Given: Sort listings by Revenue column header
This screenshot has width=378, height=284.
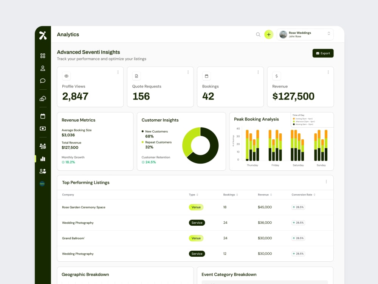Looking at the screenshot, I should coord(265,195).
